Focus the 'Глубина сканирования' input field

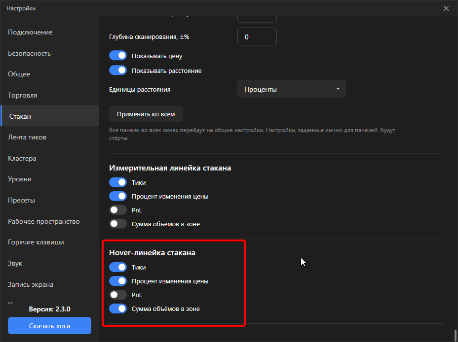click(257, 37)
